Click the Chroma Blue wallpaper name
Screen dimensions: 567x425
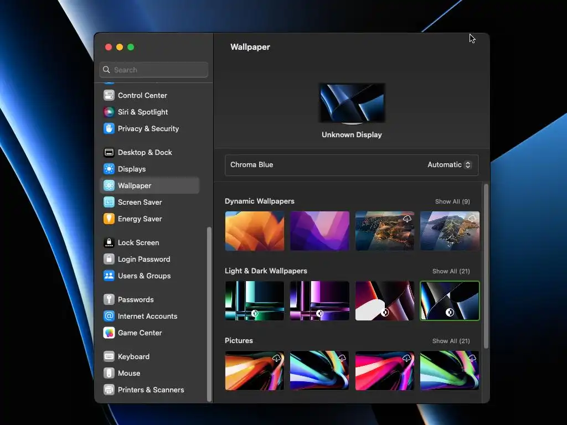pyautogui.click(x=252, y=165)
